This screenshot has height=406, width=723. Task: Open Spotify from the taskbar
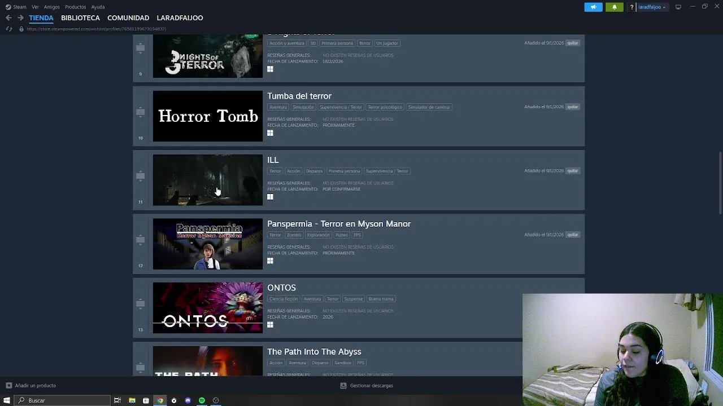(x=202, y=400)
